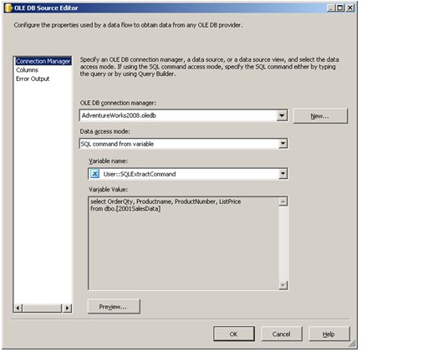
Task: Close the OLE DB Source Editor window
Action: (x=350, y=8)
